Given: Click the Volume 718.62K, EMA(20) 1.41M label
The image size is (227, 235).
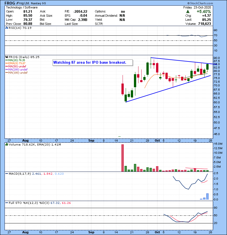Looking at the screenshot, I should pyautogui.click(x=35, y=144).
